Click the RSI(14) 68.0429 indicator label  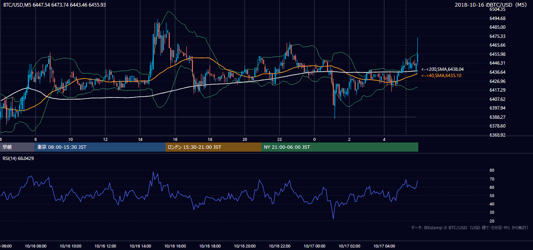[18, 158]
